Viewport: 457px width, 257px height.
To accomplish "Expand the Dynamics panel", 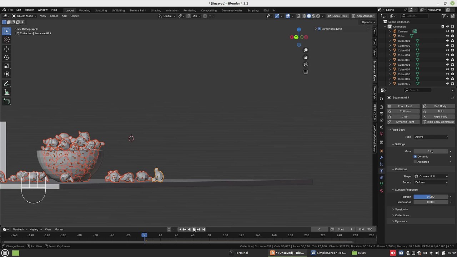I will point(401,221).
